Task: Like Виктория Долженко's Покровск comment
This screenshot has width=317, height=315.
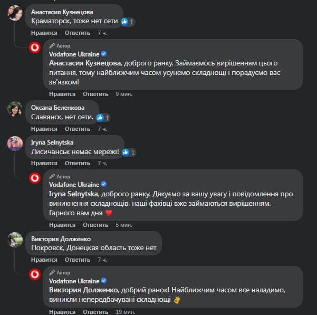Action: pyautogui.click(x=44, y=260)
